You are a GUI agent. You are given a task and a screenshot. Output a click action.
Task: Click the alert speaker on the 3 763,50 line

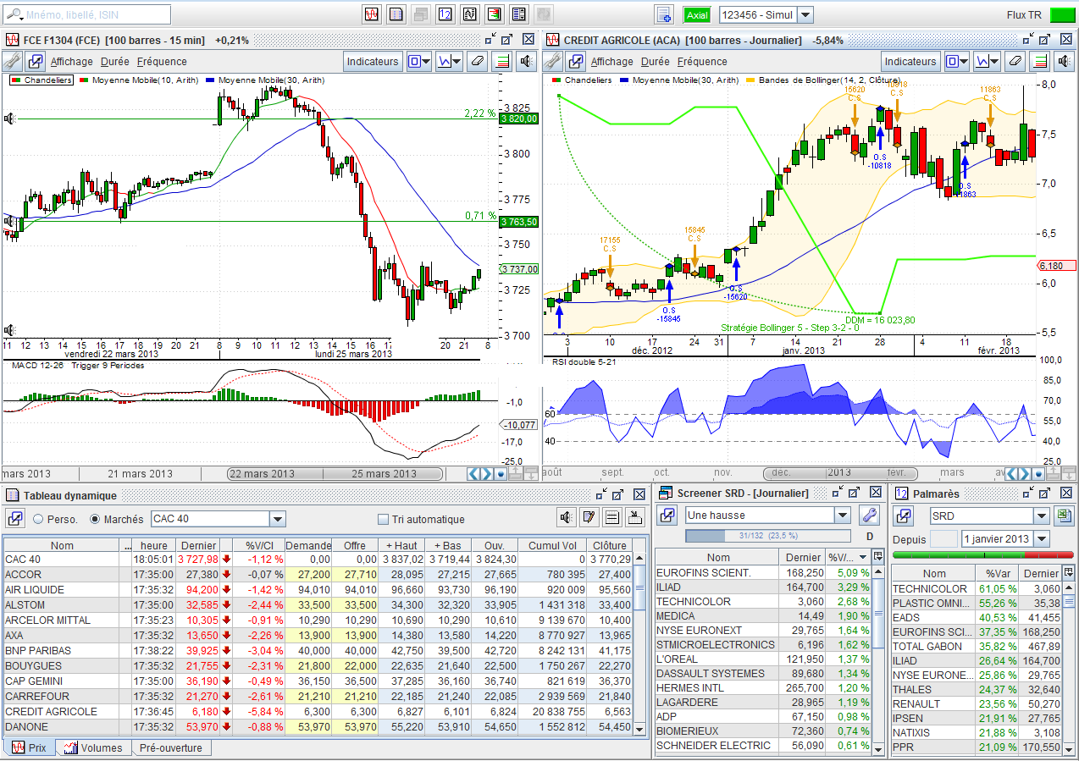click(x=9, y=222)
